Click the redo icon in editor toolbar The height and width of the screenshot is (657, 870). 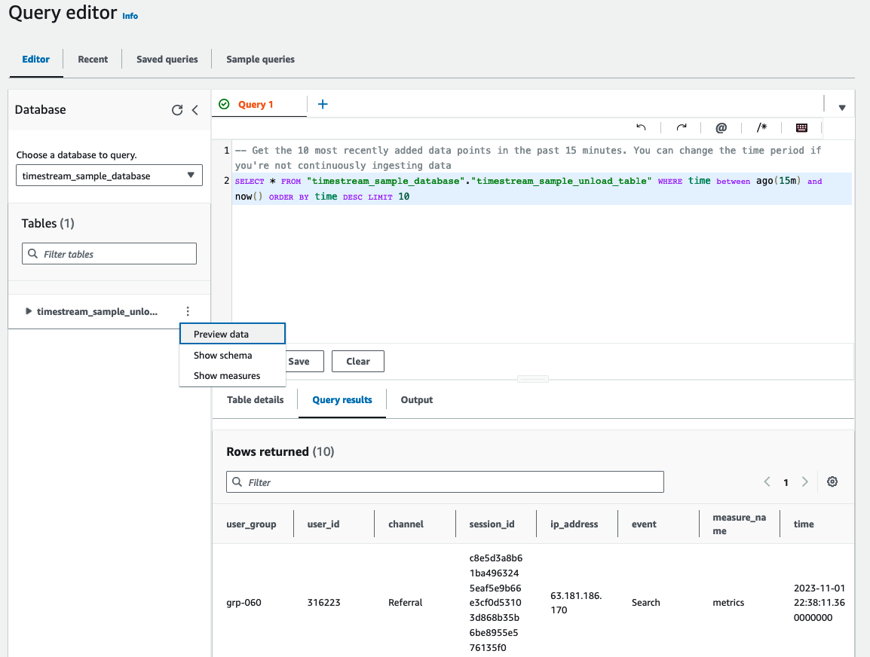pos(682,128)
